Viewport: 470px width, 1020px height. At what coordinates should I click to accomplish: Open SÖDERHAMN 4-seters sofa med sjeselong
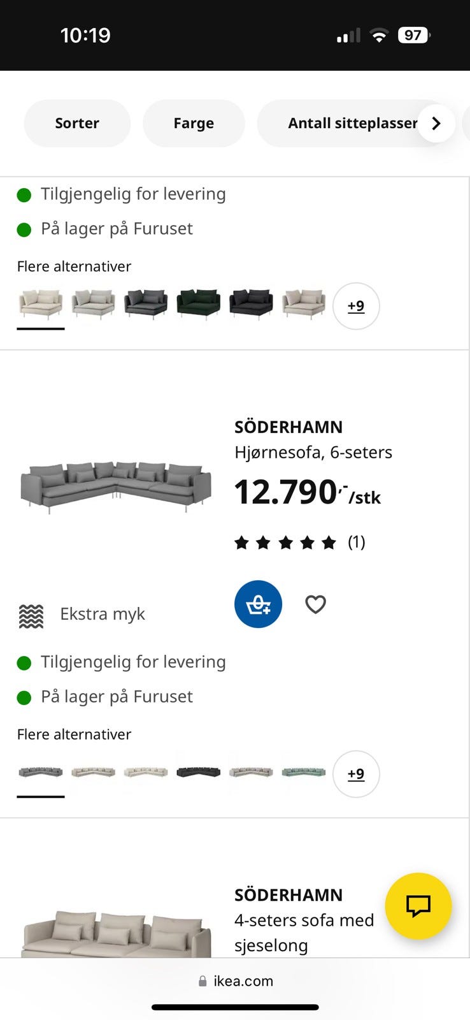pos(304,920)
